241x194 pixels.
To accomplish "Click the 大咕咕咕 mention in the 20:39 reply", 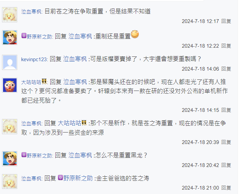I will coord(70,123).
